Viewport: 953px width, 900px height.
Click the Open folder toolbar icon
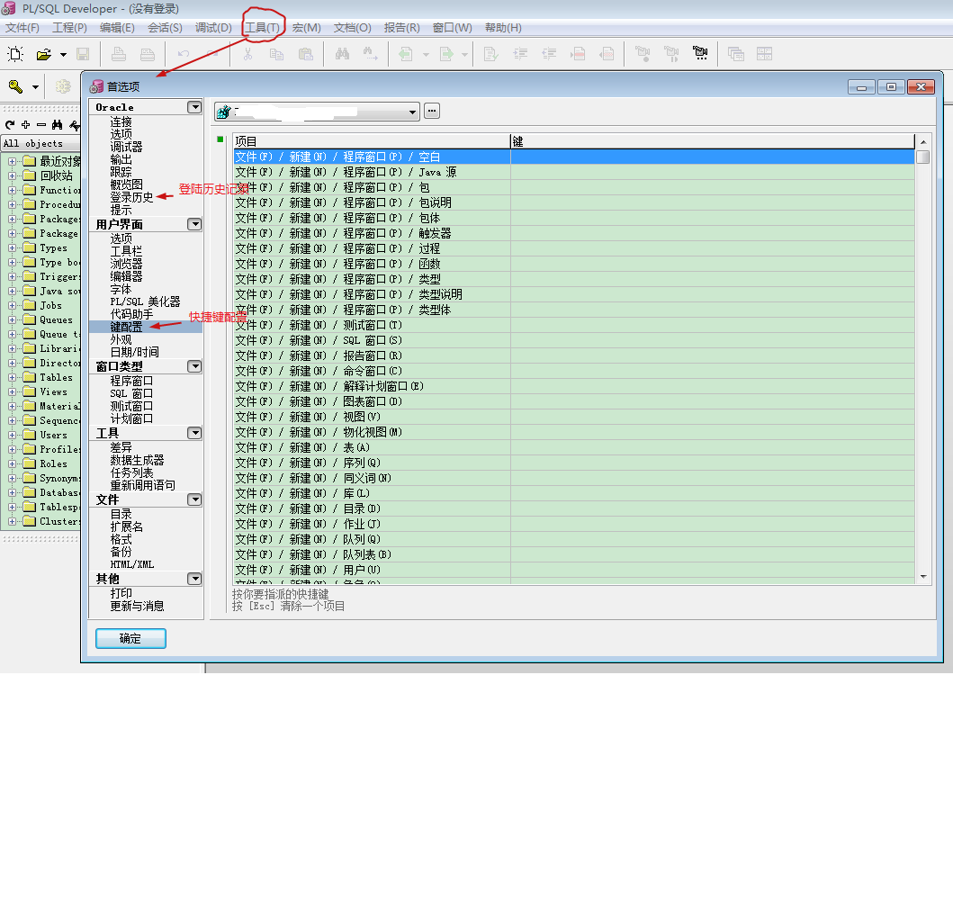pyautogui.click(x=44, y=54)
